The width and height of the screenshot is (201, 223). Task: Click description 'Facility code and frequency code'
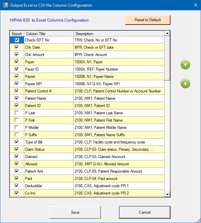119,142
